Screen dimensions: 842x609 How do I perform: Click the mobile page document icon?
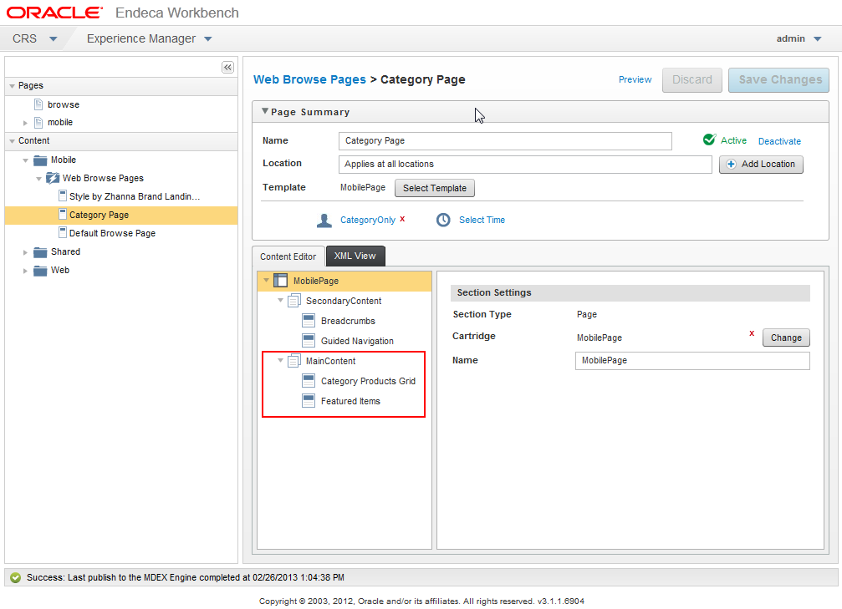(x=38, y=122)
